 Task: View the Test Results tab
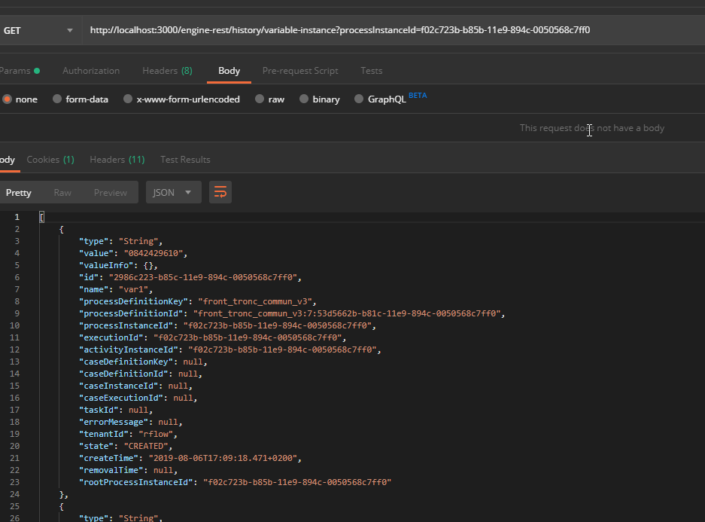click(x=185, y=160)
